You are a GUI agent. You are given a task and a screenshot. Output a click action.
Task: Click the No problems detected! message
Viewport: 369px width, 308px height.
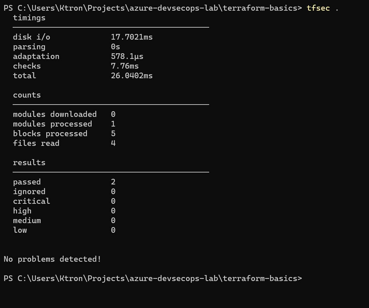[x=52, y=259]
